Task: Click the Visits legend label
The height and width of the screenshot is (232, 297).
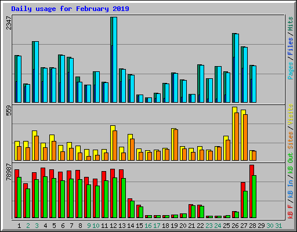Action: [x=291, y=114]
